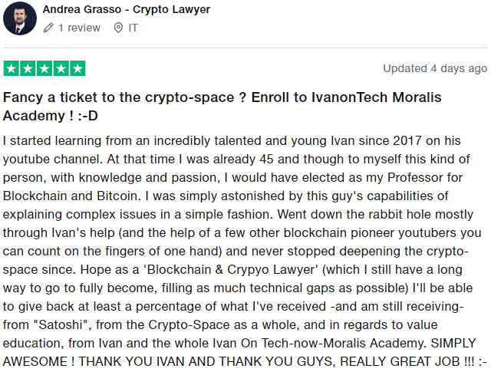Click the 'youtube channel' phrase in the review
Screen dimensions: 491x372
(x=53, y=159)
